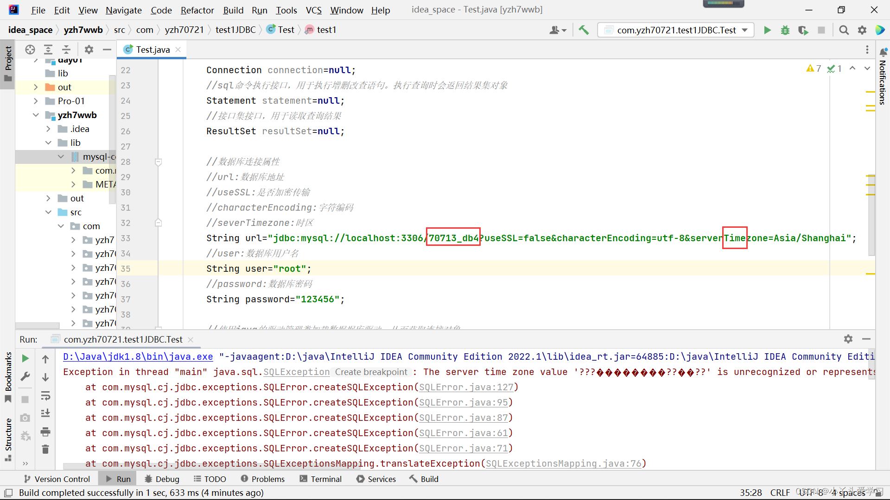This screenshot has width=890, height=500.
Task: Jump down the stack trace arrow
Action: point(45,377)
